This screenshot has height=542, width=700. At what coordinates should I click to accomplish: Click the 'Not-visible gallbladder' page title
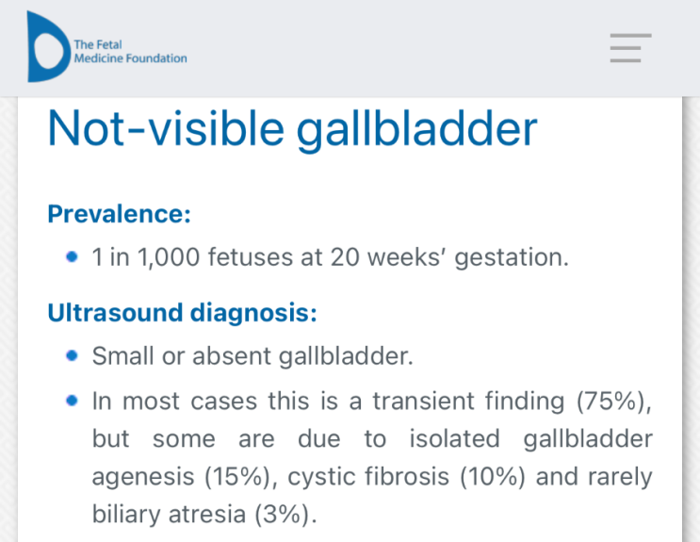pos(292,129)
